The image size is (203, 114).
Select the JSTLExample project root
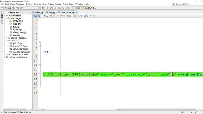point(15,16)
